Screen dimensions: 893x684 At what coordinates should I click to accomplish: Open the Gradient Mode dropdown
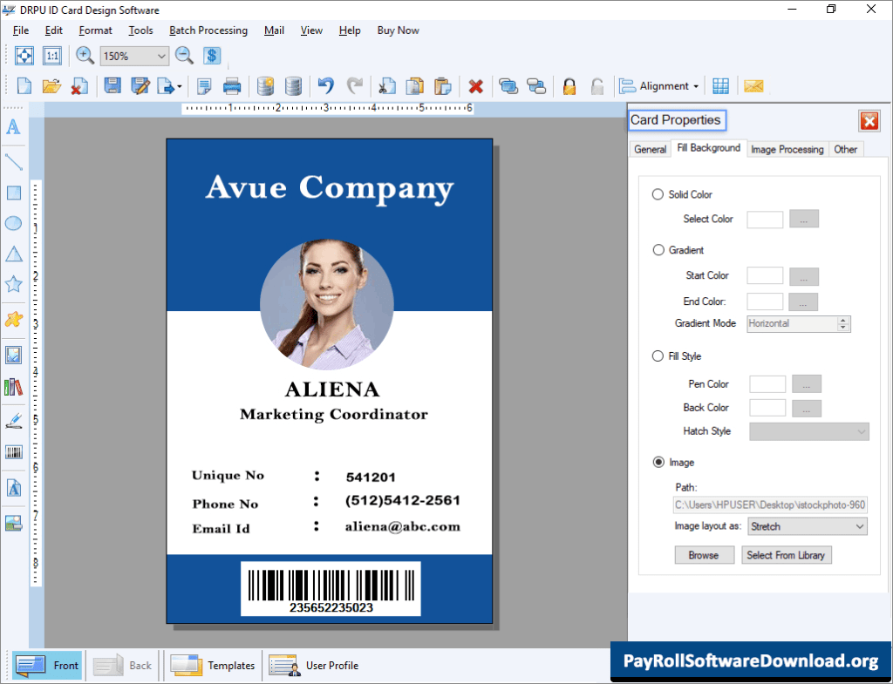843,323
